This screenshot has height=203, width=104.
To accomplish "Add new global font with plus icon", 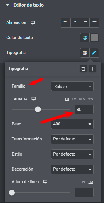I will [93, 69].
